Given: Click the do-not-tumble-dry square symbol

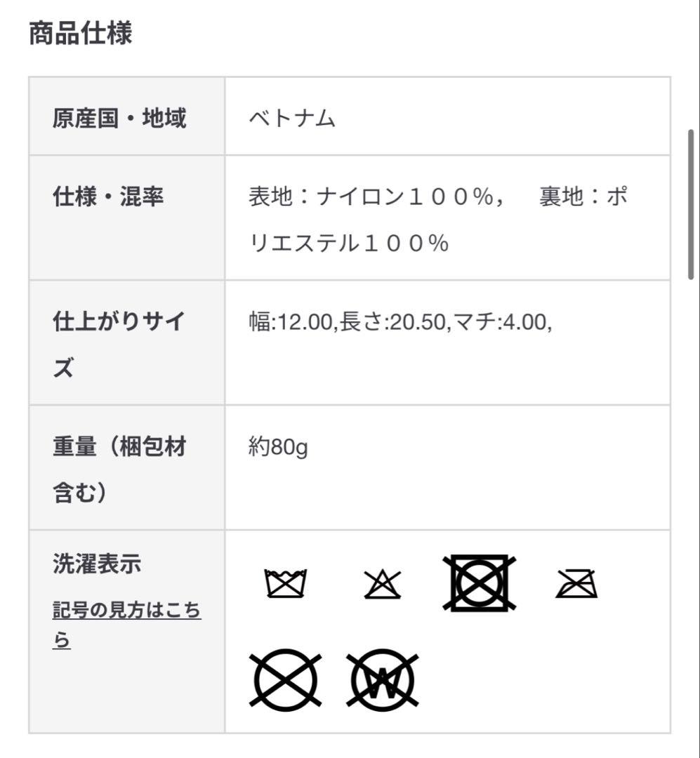Looking at the screenshot, I should [x=480, y=583].
